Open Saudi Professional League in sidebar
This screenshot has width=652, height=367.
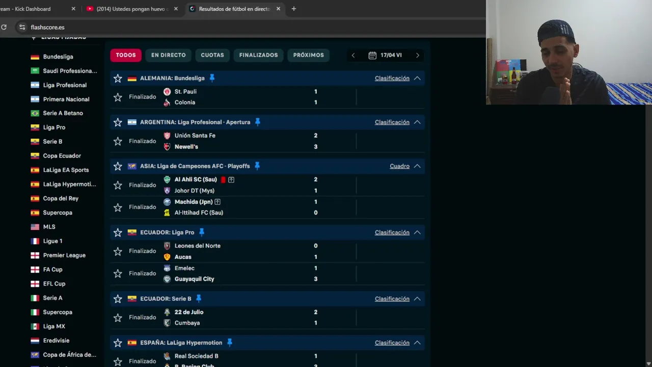(70, 71)
